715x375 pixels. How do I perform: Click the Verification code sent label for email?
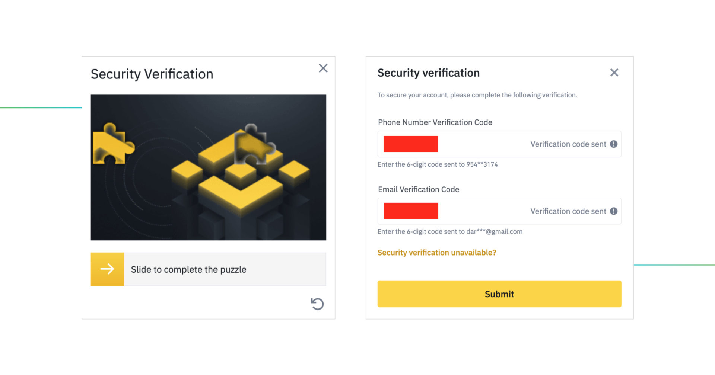[x=568, y=211]
